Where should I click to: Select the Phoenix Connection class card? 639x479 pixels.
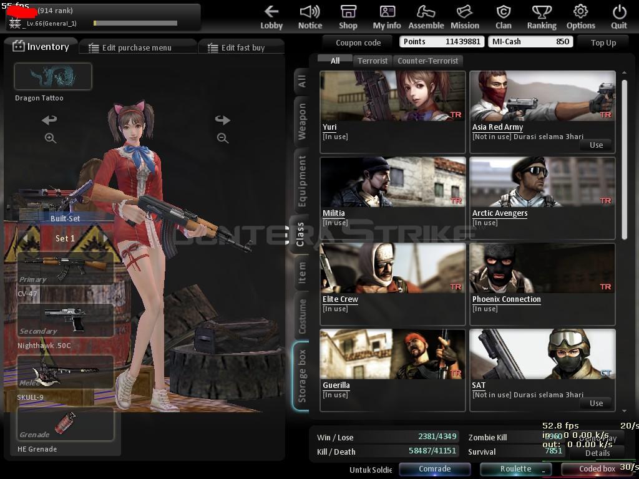click(542, 284)
